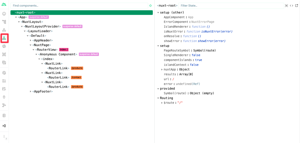The height and width of the screenshot is (143, 300).
Task: Collapse the 'setup (other)' section arrow
Action: (x=158, y=12)
